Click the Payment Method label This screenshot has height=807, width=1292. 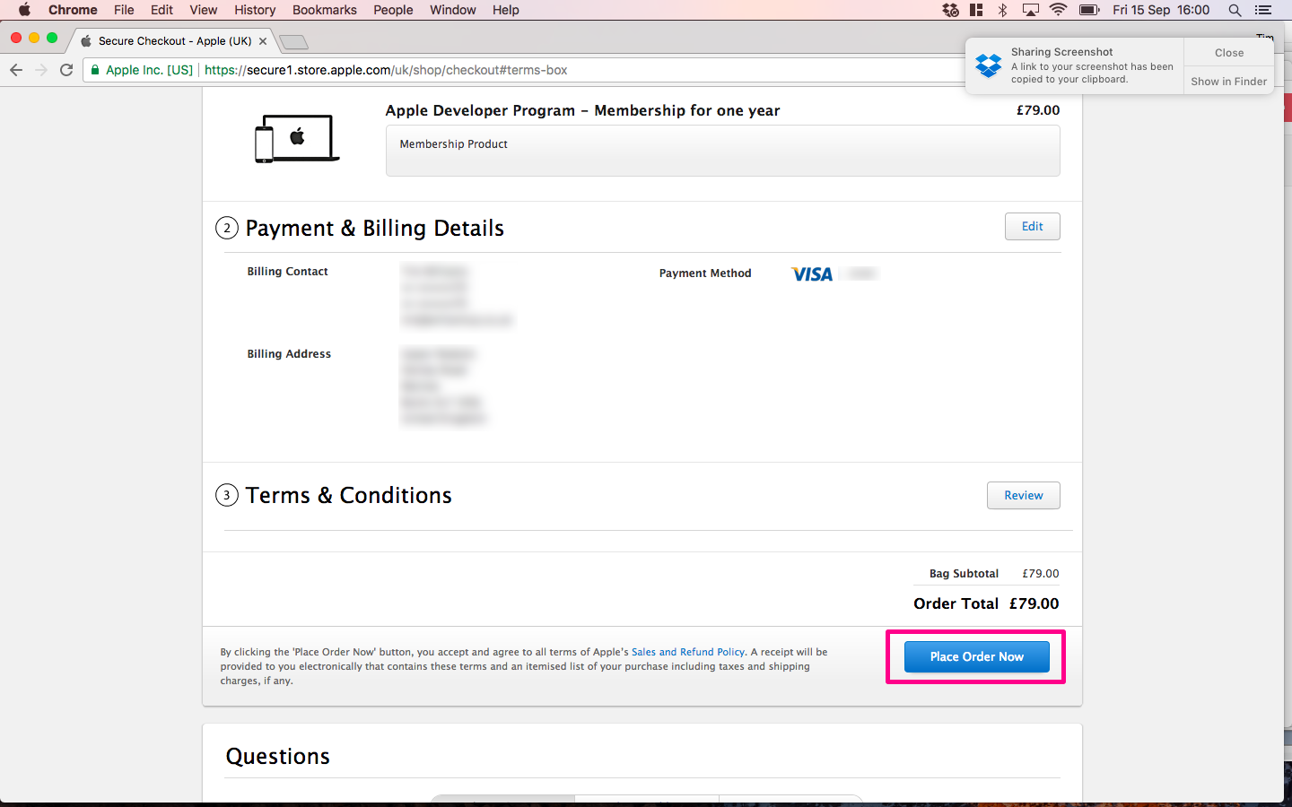[x=705, y=273]
